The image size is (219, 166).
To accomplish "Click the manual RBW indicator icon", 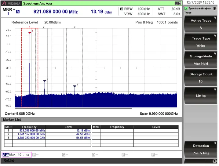I will pyautogui.click(x=121, y=9).
